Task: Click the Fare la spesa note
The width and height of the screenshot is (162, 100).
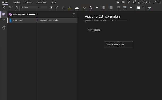Action: [94, 30]
